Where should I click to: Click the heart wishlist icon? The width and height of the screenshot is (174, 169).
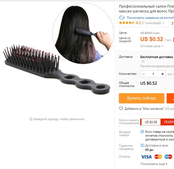tap(121, 108)
